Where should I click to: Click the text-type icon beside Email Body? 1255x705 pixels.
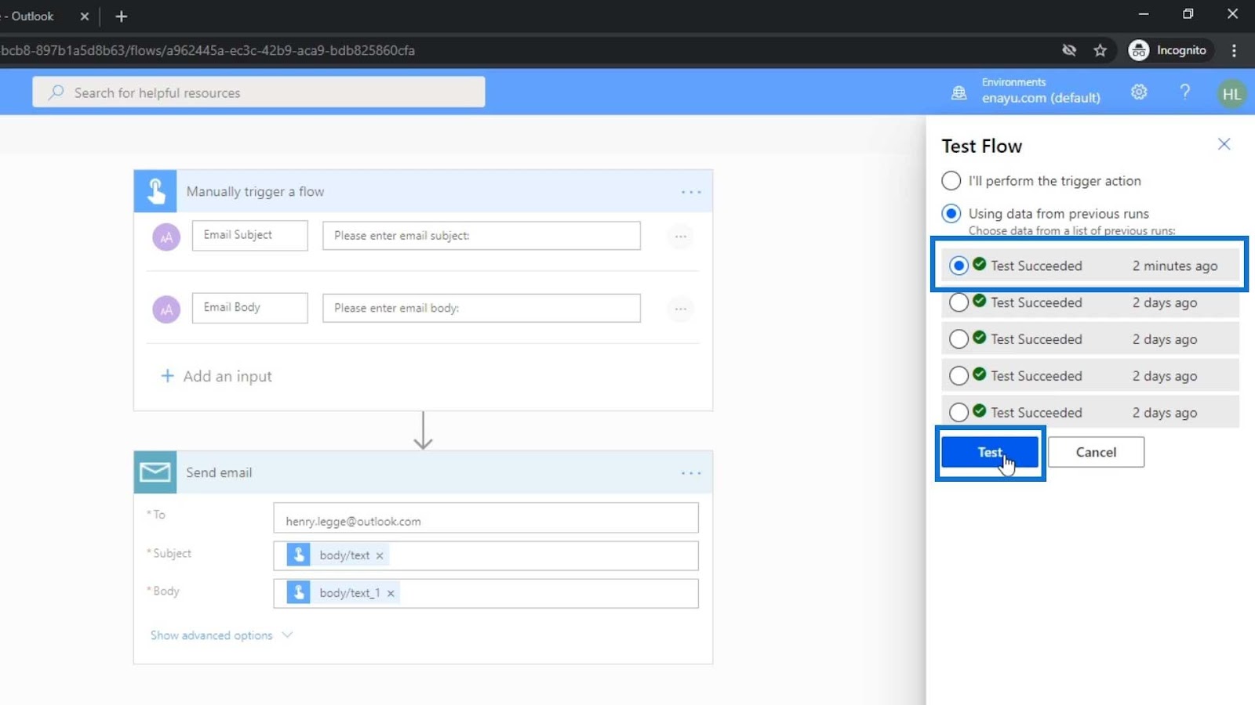(166, 309)
